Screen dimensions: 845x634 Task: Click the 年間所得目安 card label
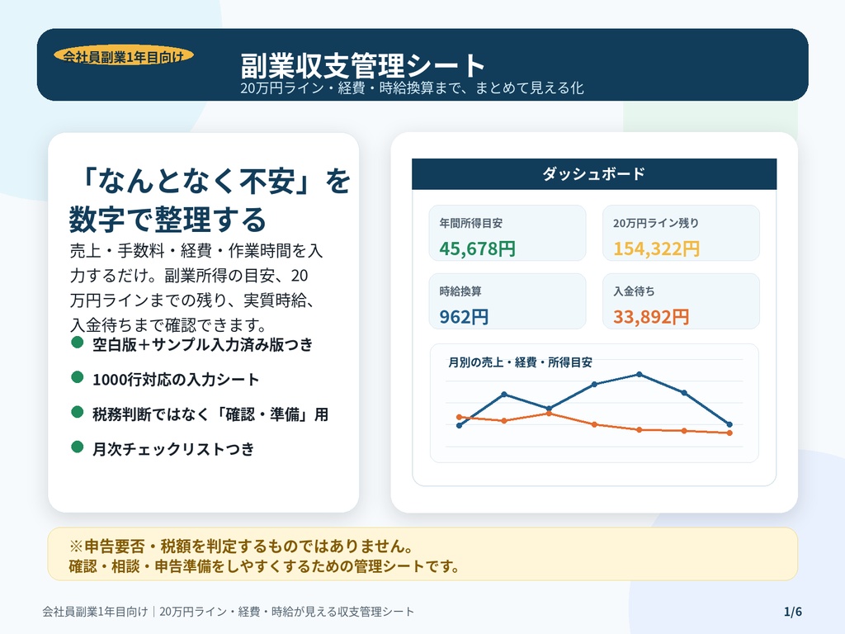[470, 223]
